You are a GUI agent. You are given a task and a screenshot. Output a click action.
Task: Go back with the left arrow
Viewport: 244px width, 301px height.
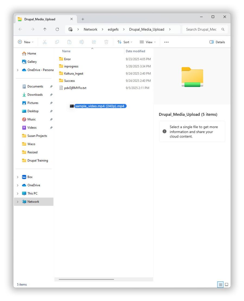[20, 29]
